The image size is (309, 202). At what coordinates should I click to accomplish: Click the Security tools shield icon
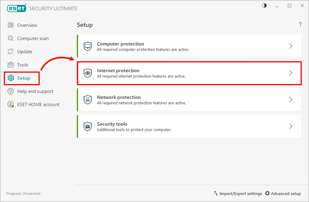88,126
